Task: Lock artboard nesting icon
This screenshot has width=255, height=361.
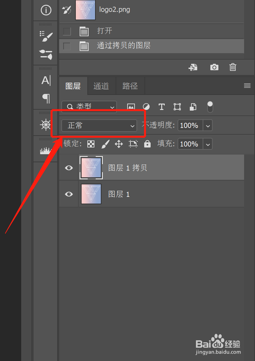Action: pyautogui.click(x=133, y=144)
